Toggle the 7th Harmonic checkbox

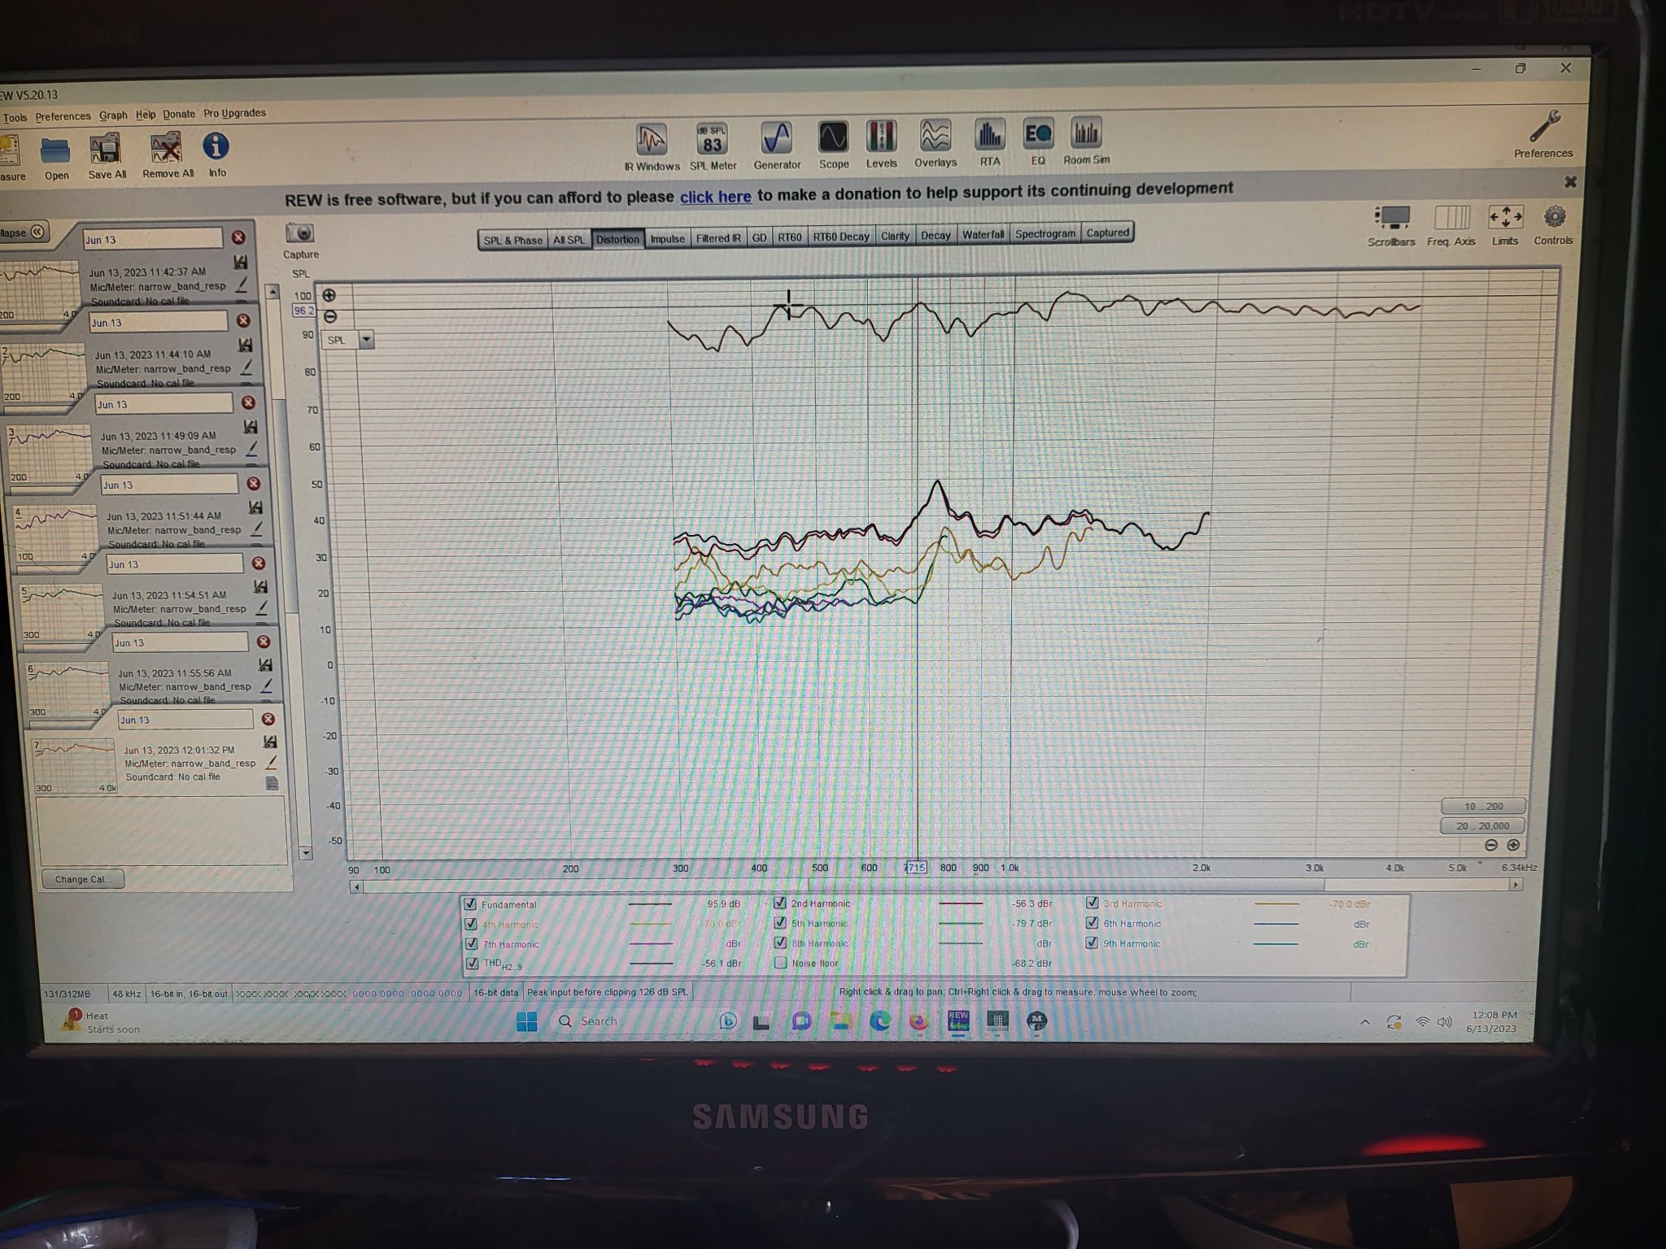pyautogui.click(x=471, y=944)
